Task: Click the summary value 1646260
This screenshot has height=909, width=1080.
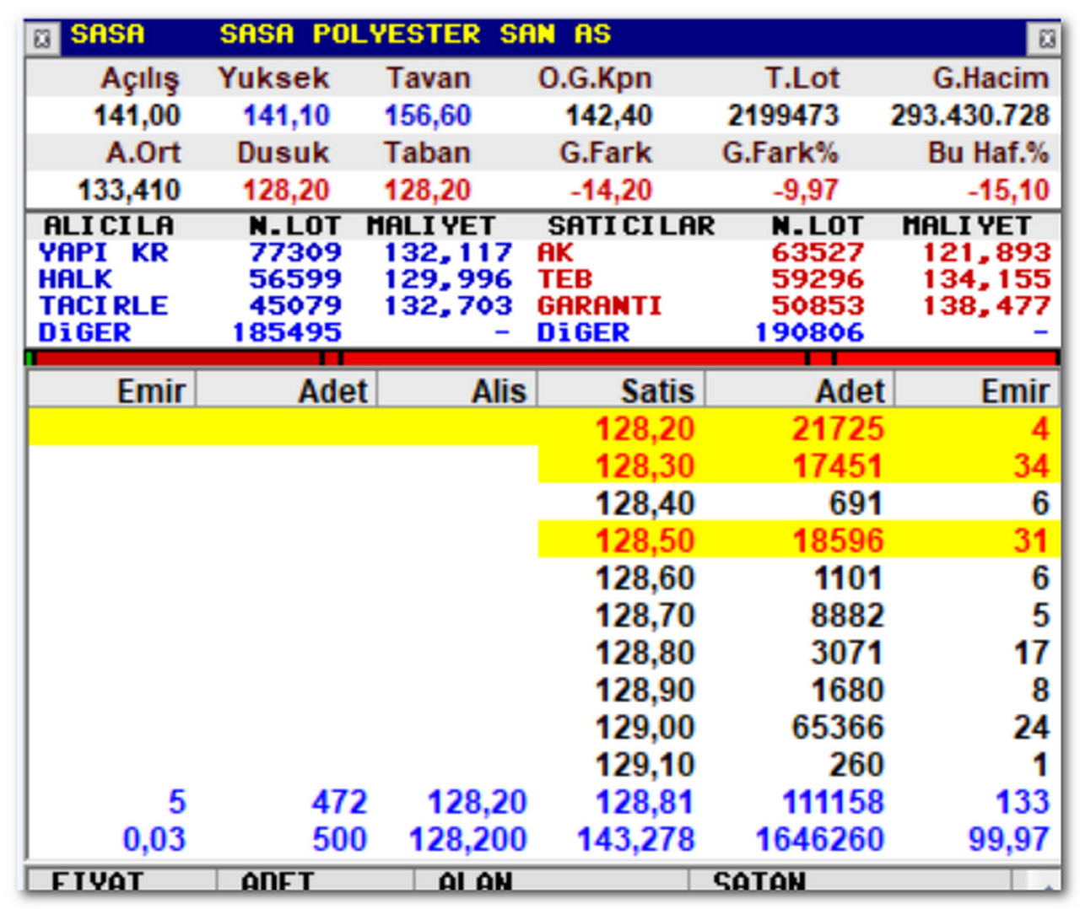Action: (819, 839)
